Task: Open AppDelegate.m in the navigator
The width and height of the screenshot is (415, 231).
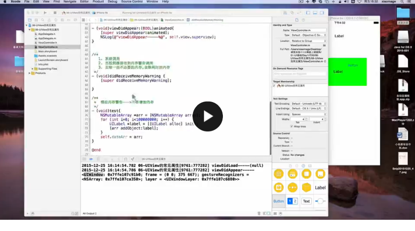Action: [x=47, y=38]
